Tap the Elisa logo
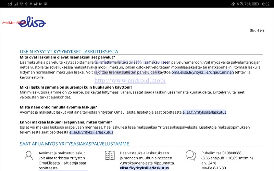The width and height of the screenshot is (274, 171). click(x=32, y=22)
